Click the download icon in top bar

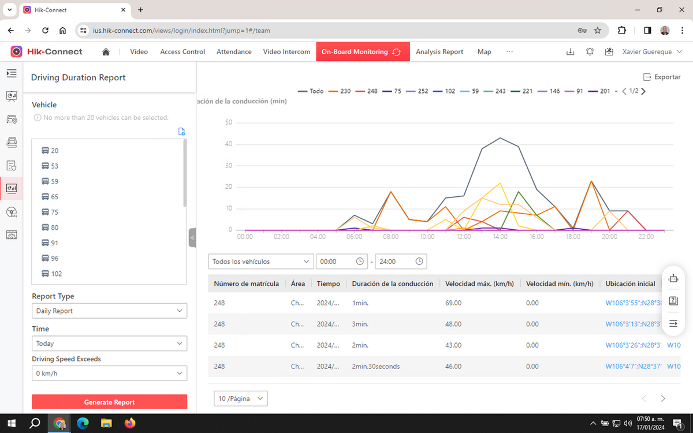click(x=570, y=51)
